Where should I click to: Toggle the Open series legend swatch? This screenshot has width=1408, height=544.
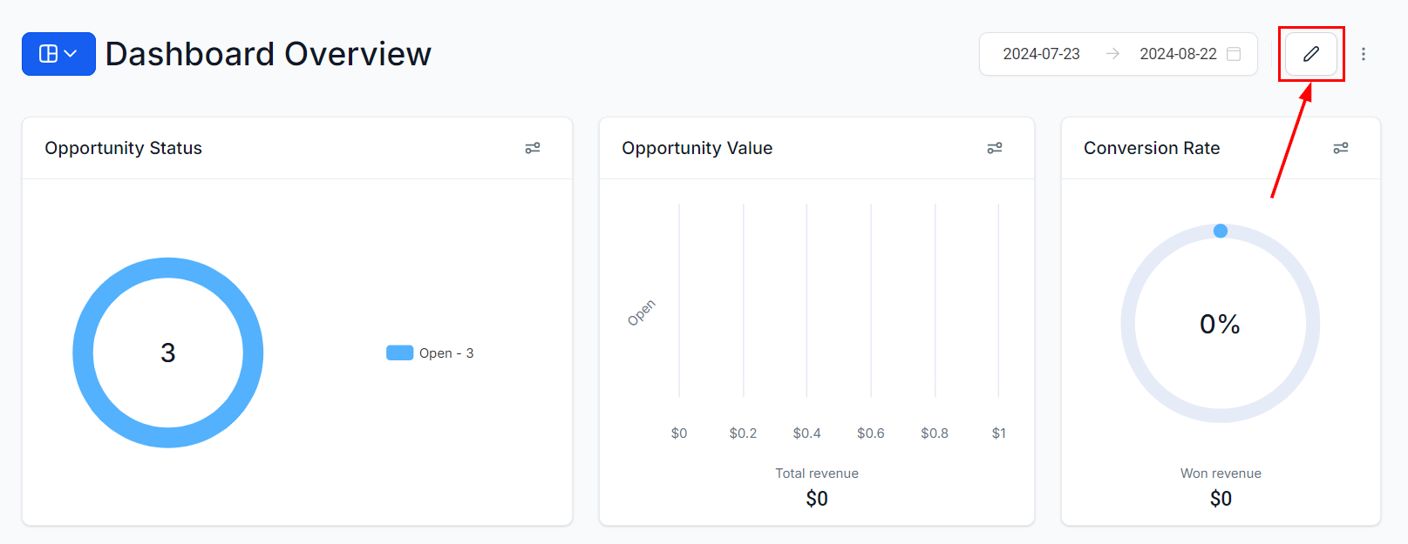pyautogui.click(x=399, y=353)
